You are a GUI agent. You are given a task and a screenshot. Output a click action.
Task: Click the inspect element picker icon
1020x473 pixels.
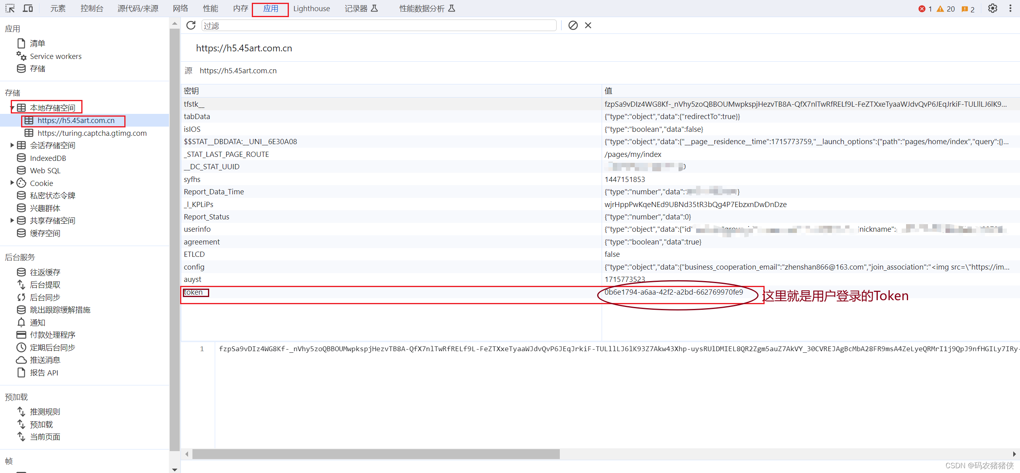(x=10, y=8)
